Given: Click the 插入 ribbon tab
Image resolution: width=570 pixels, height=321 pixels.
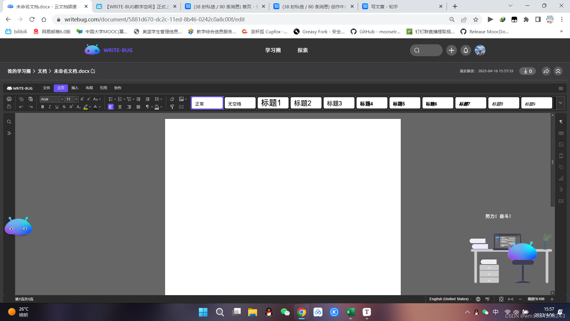Looking at the screenshot, I should coord(75,88).
